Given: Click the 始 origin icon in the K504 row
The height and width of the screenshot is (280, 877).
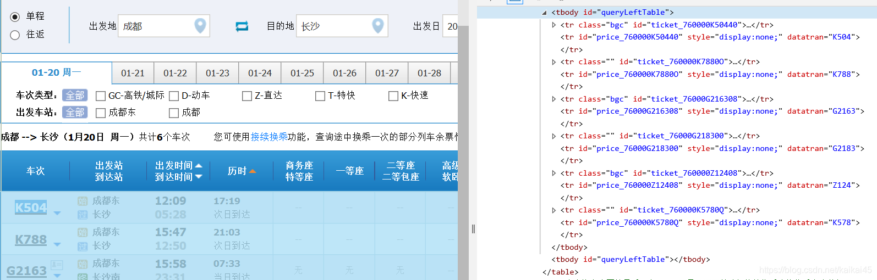Looking at the screenshot, I should tap(83, 201).
